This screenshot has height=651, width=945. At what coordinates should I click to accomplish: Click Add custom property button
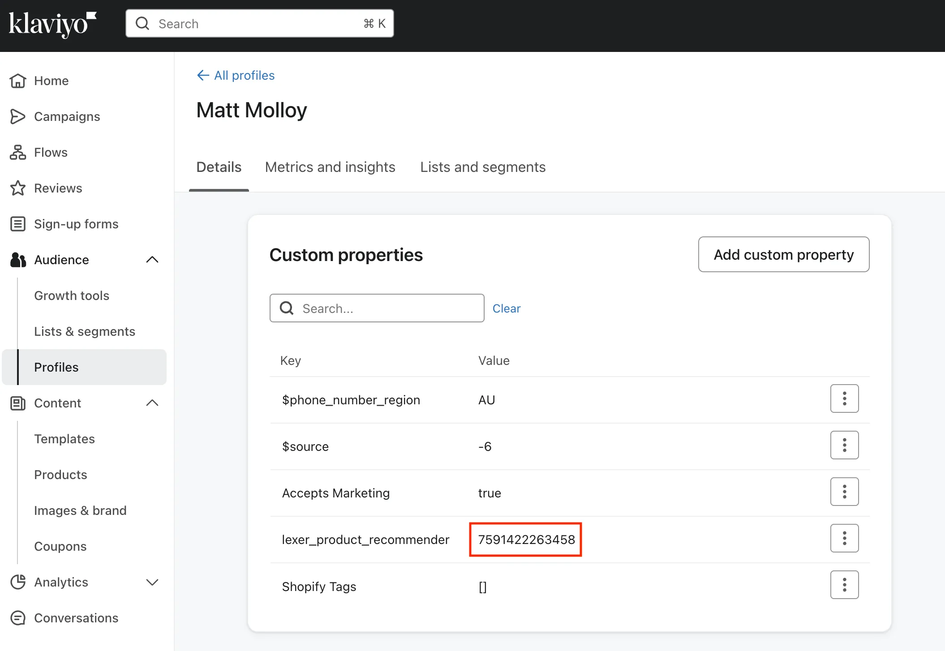(x=783, y=254)
